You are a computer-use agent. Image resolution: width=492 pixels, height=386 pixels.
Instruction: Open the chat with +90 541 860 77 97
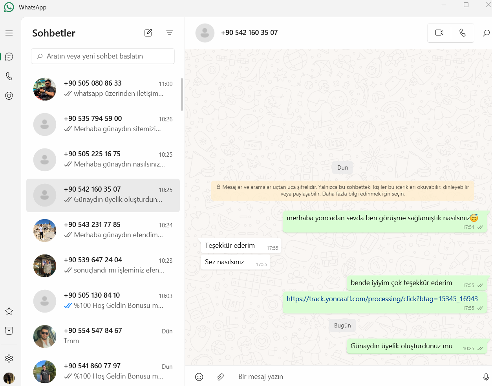click(x=103, y=371)
